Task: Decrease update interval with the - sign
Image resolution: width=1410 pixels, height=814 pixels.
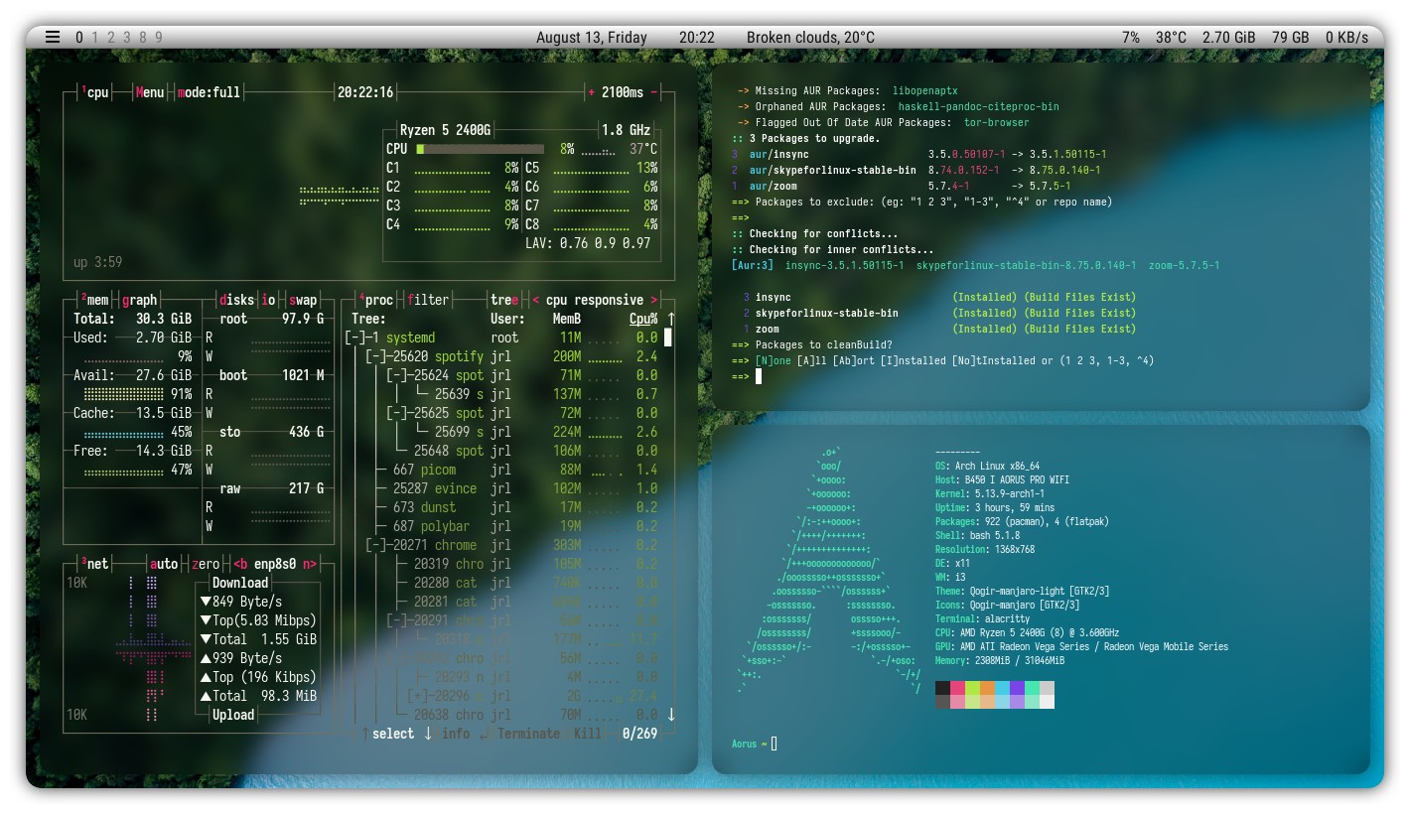Action: pos(654,92)
